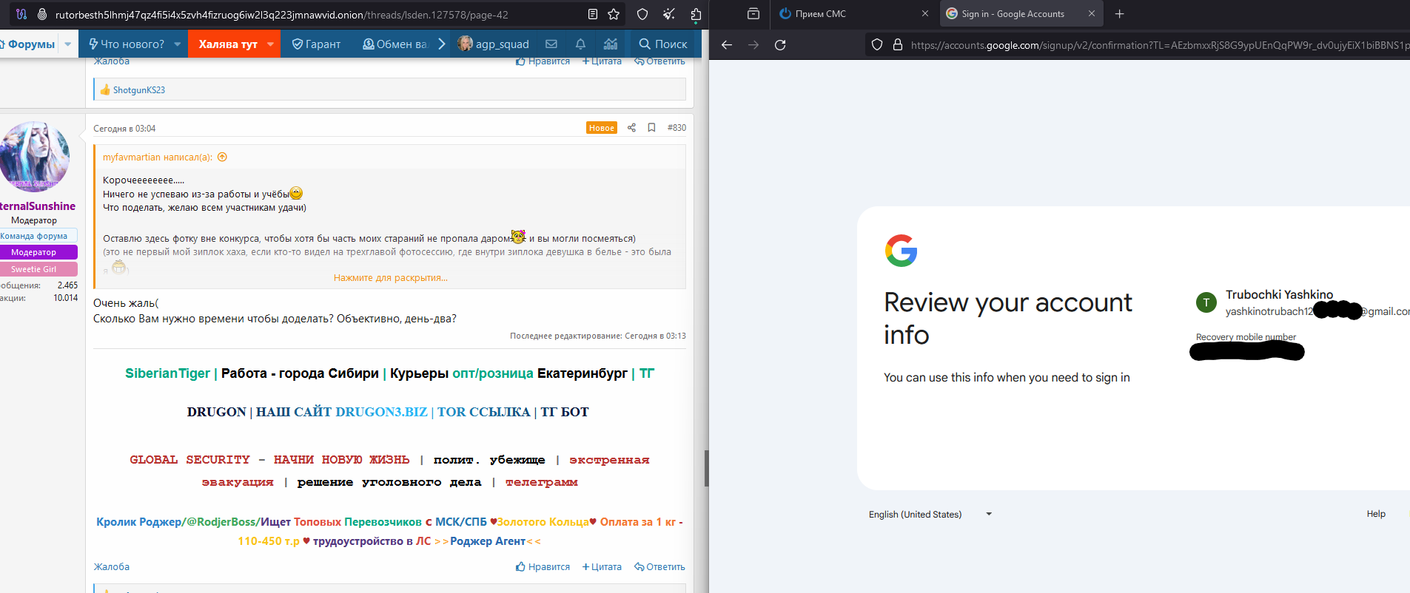The image size is (1410, 593).
Task: Click the forum statistics chart icon
Action: tap(611, 44)
